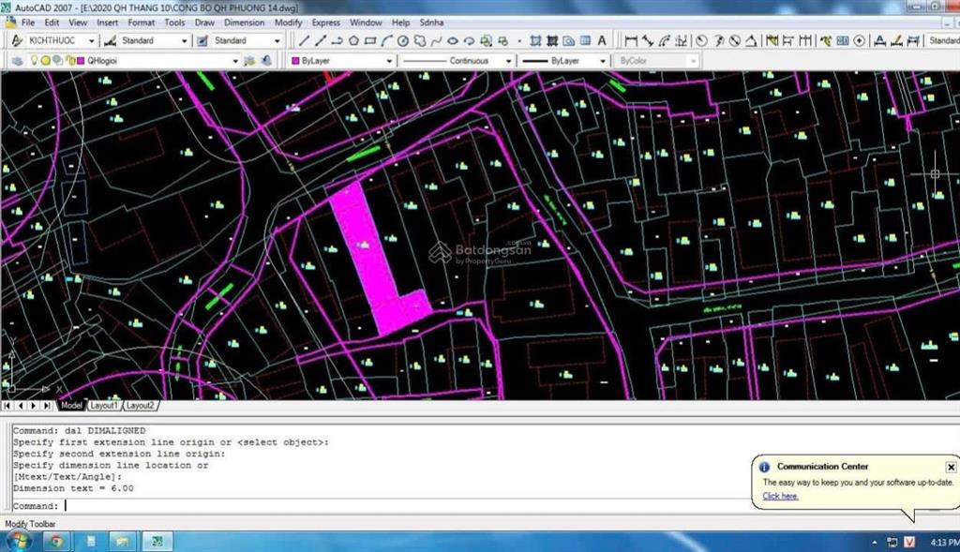This screenshot has height=552, width=960.
Task: Select the Multiline Text tool
Action: coord(601,40)
